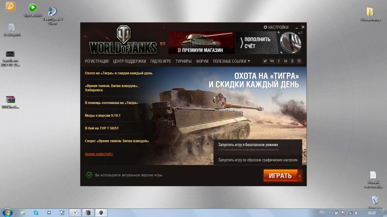This screenshot has height=217, width=387.
Task: Show hidden tray icons arrow
Action: (330, 213)
